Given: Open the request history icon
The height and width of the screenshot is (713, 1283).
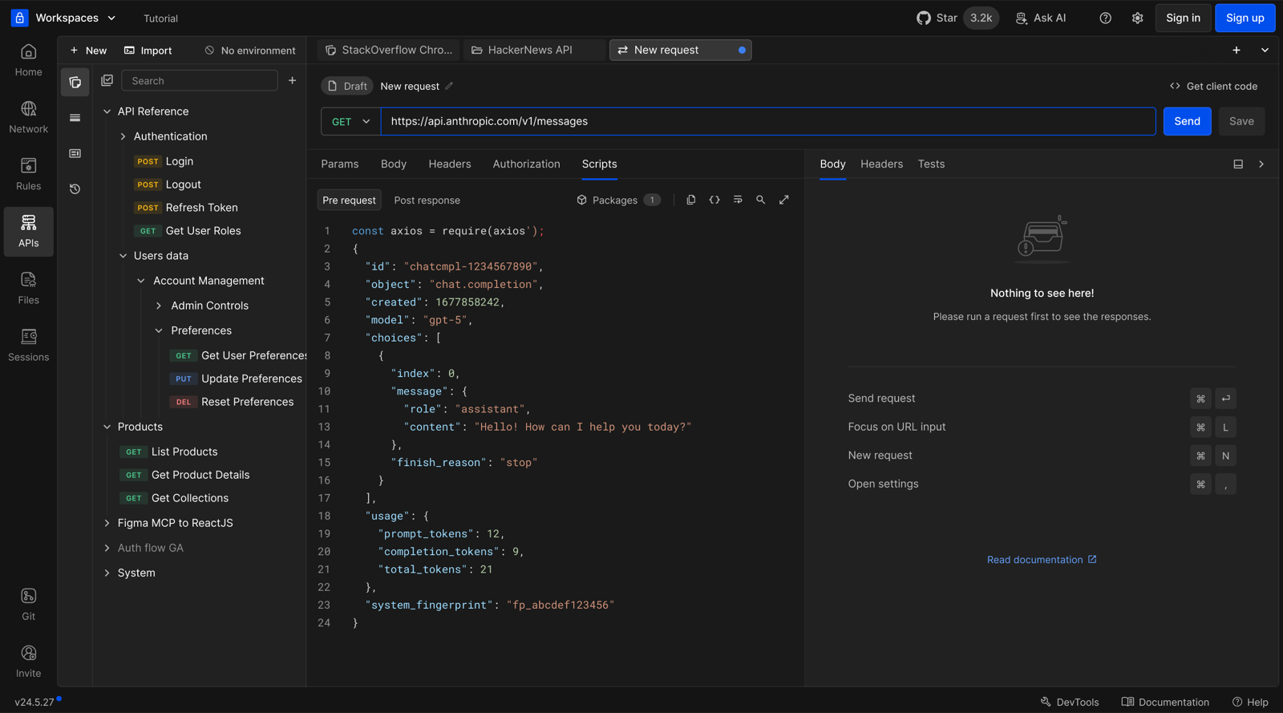Looking at the screenshot, I should point(75,189).
